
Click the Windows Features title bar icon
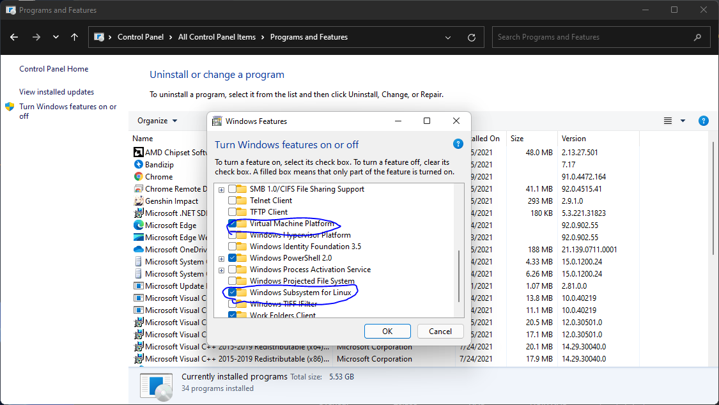217,121
